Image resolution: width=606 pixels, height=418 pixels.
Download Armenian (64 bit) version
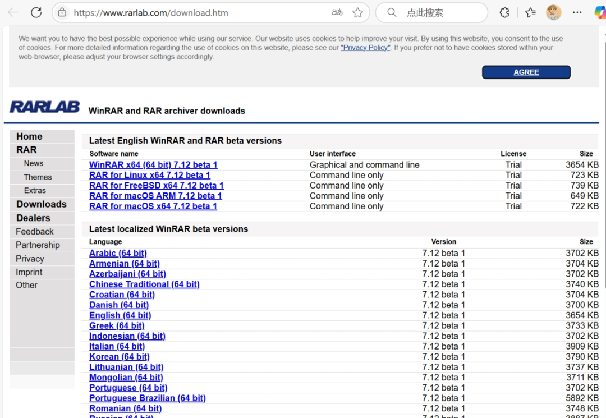(x=124, y=264)
